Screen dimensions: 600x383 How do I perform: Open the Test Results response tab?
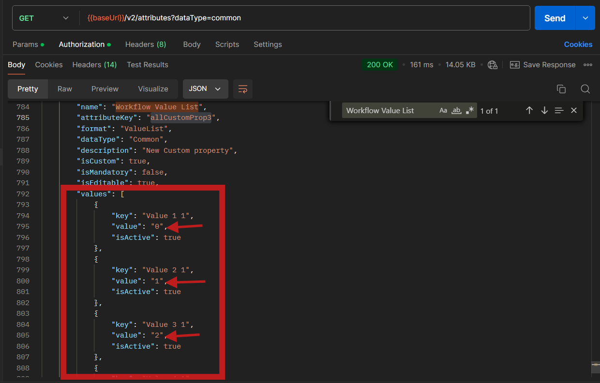(148, 65)
